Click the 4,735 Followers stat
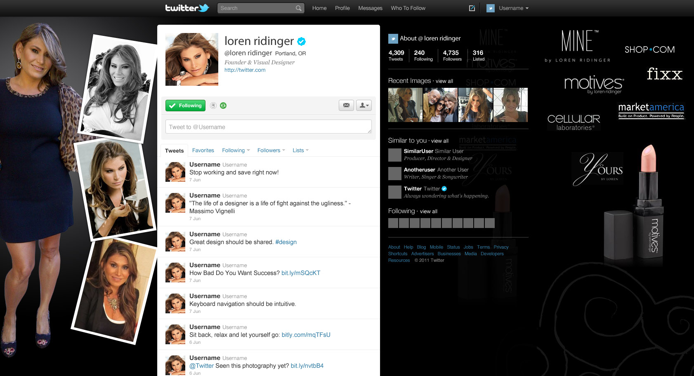This screenshot has height=376, width=694. coord(452,55)
